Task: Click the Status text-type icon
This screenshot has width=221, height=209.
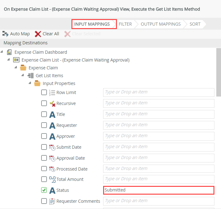Action: (x=52, y=191)
